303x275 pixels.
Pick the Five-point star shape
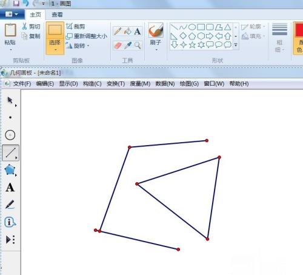192,45
